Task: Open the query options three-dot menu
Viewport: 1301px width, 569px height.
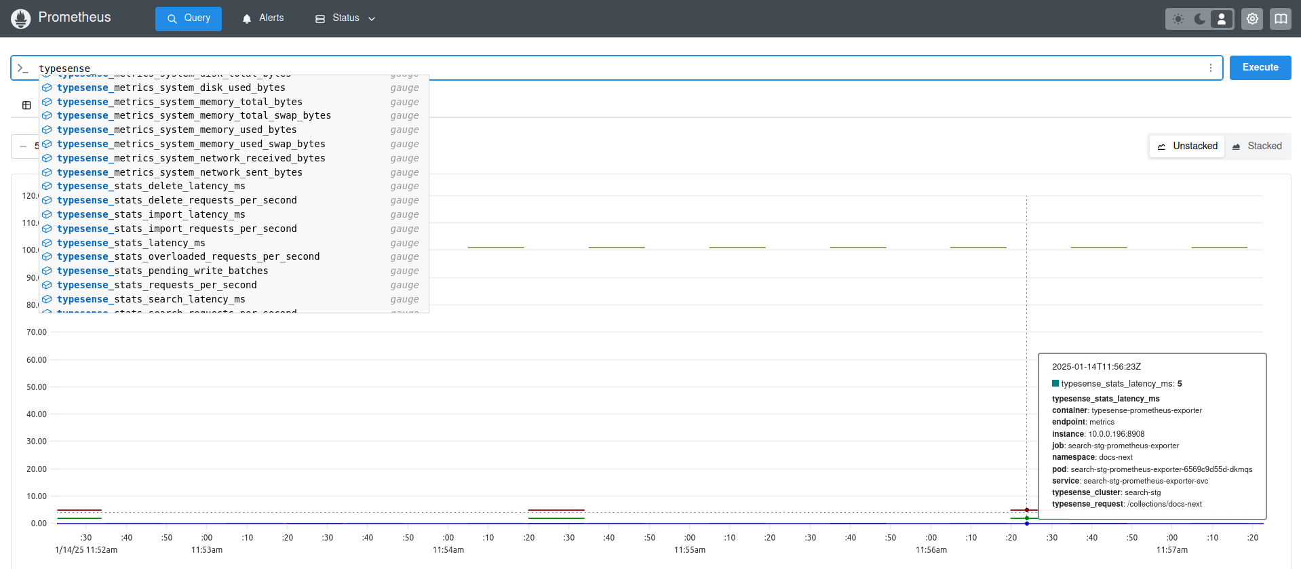Action: tap(1211, 68)
